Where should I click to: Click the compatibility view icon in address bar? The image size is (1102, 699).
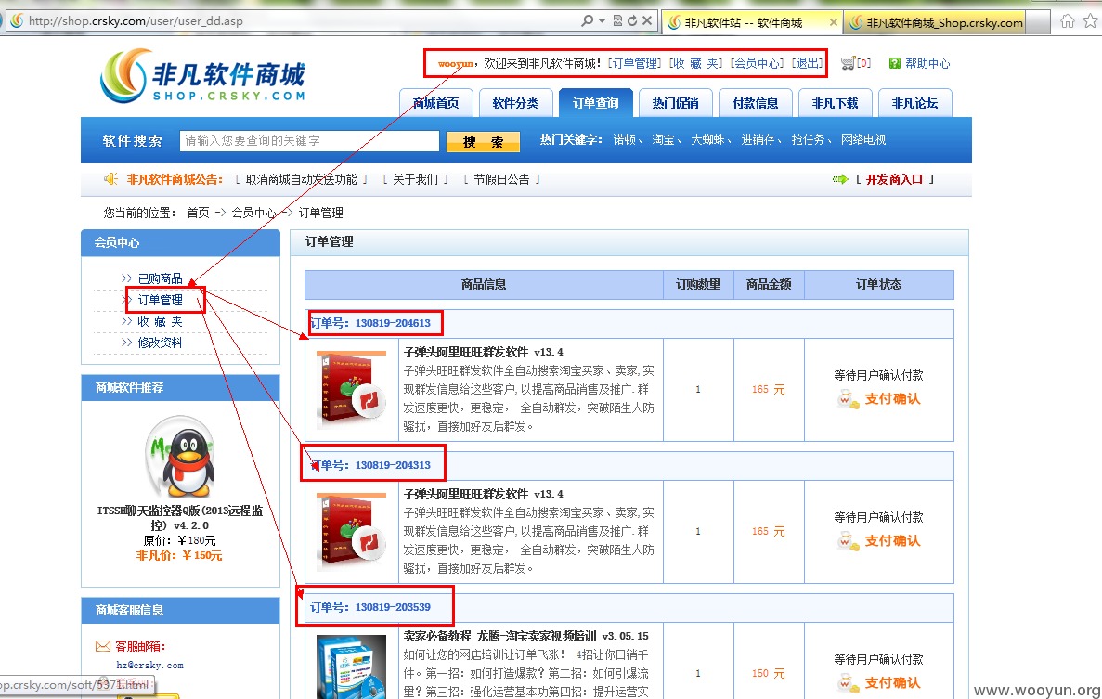click(x=617, y=21)
